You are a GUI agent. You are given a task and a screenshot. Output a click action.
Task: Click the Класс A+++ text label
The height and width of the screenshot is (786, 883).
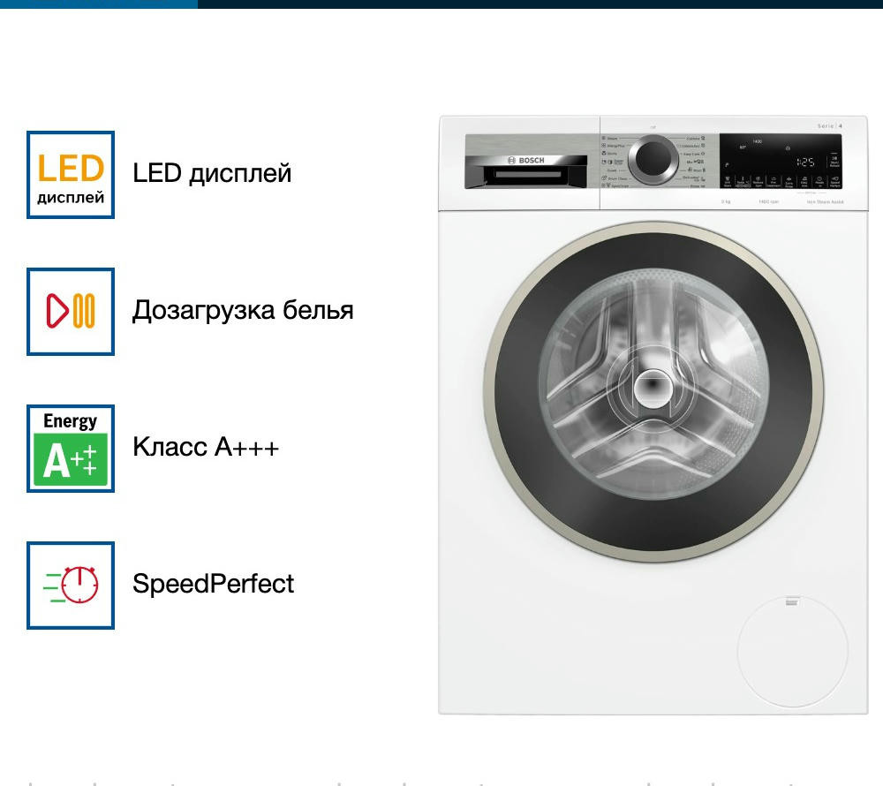tap(206, 447)
